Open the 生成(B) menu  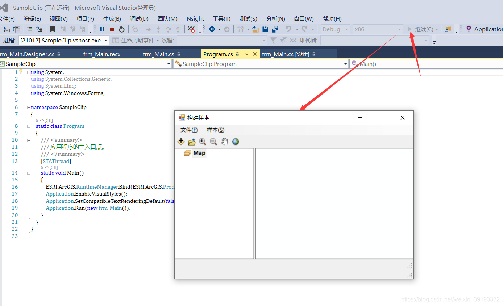(x=112, y=19)
